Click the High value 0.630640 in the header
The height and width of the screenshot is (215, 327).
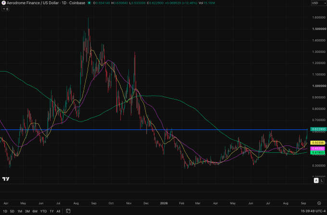(x=121, y=3)
